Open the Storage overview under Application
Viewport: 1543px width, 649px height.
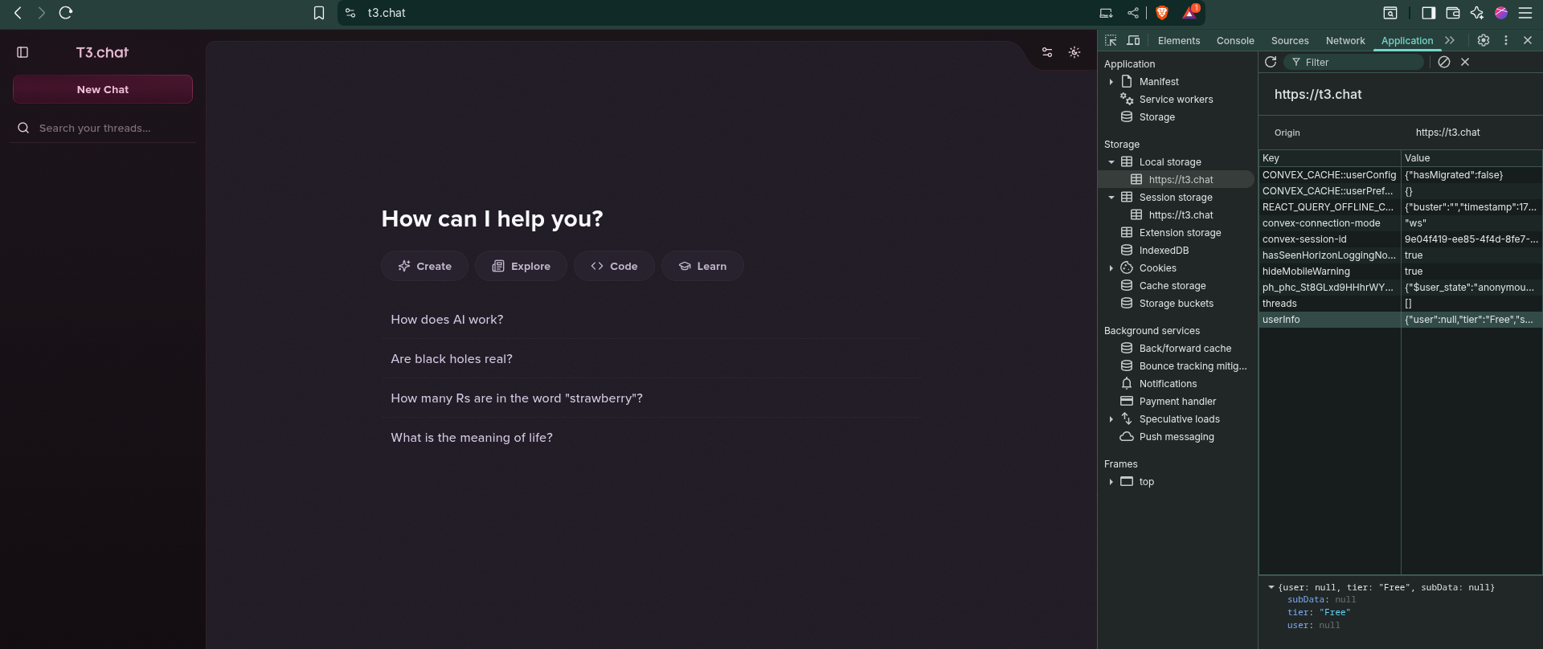1156,117
